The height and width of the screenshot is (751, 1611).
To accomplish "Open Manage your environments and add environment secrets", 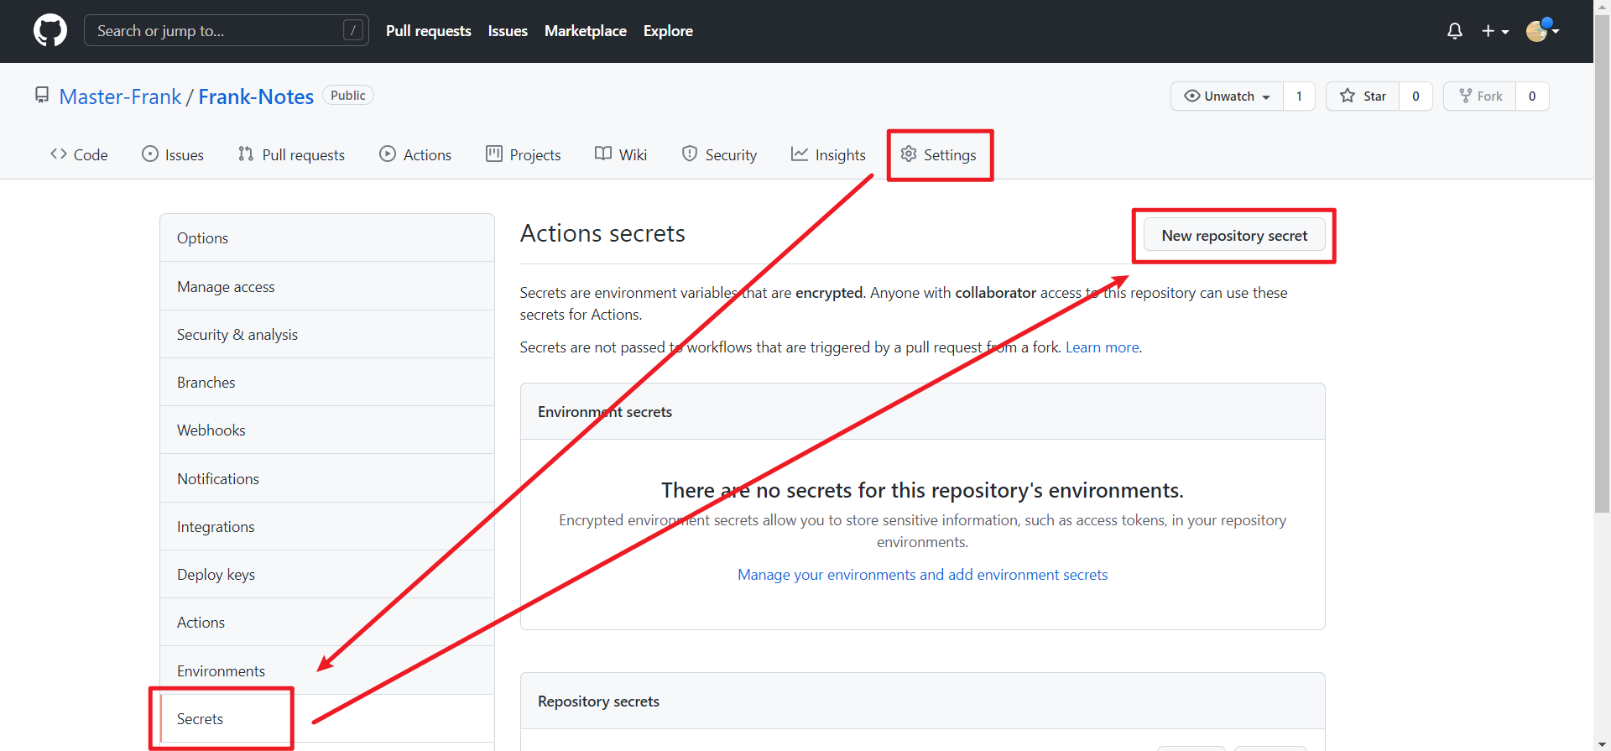I will (x=922, y=574).
